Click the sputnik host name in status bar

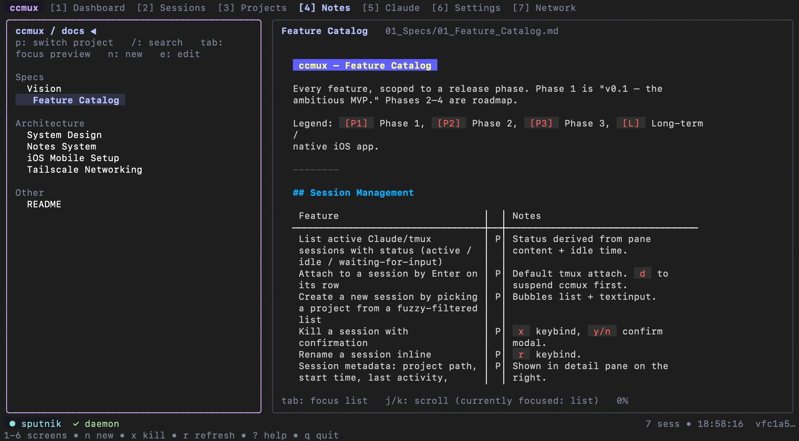(41, 424)
